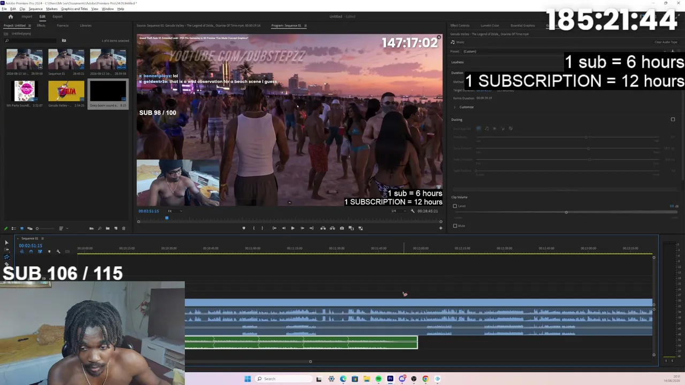Click the Comparison View icon
The image size is (685, 385).
[351, 228]
